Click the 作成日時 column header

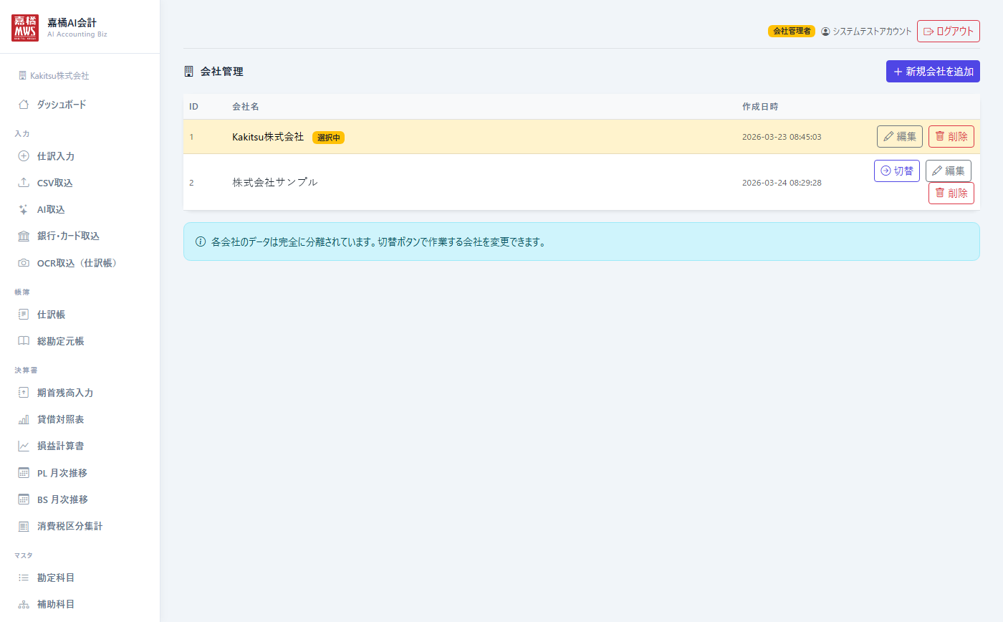(760, 107)
